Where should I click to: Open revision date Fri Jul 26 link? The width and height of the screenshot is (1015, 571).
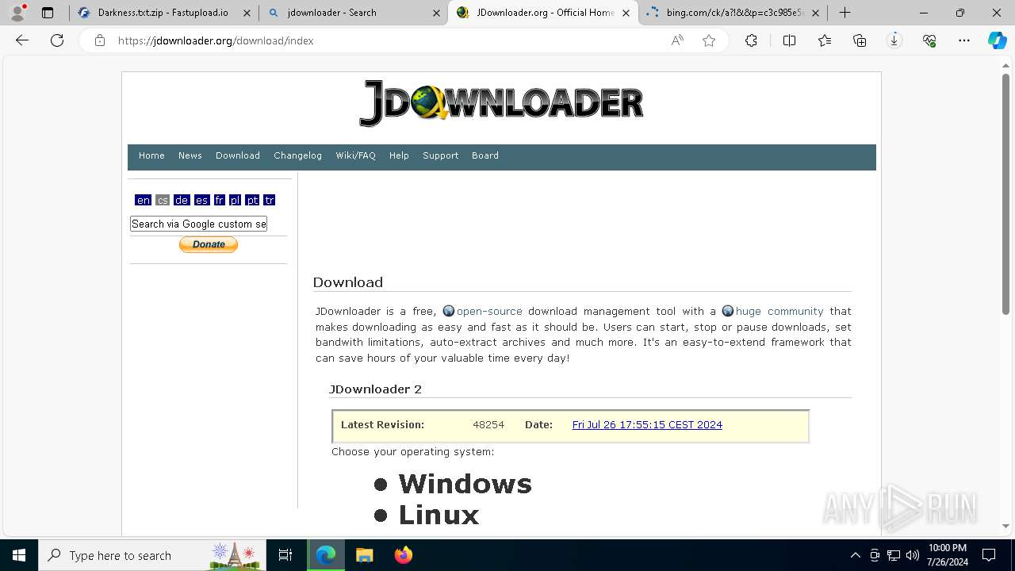pyautogui.click(x=647, y=424)
